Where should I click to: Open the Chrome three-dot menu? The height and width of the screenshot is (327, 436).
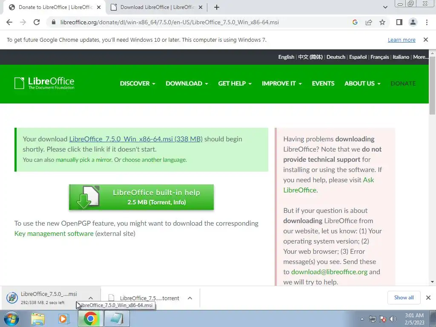[427, 22]
